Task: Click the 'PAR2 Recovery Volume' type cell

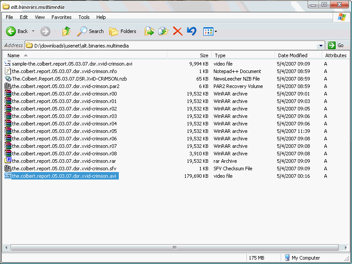Action: [x=238, y=86]
